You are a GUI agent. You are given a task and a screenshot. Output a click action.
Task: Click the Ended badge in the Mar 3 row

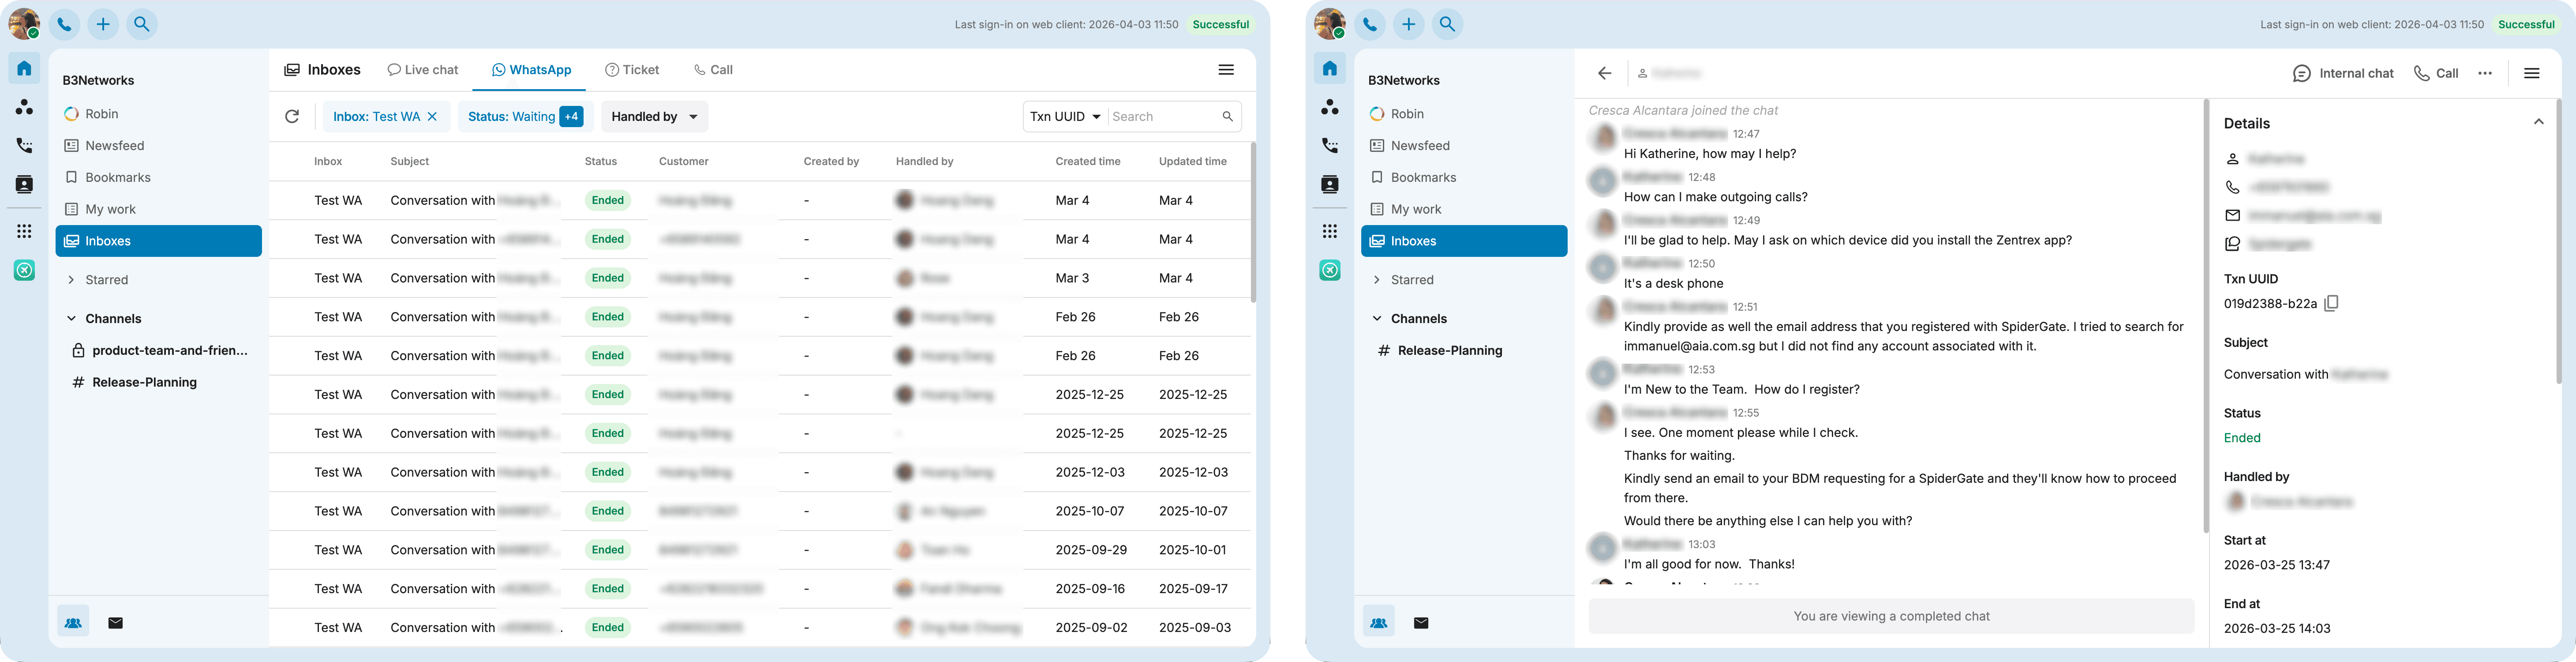(x=608, y=278)
